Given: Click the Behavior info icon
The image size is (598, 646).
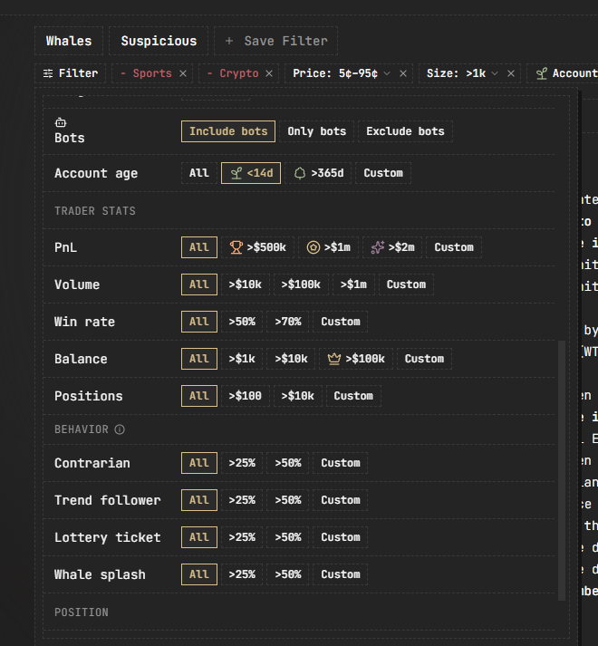Looking at the screenshot, I should click(x=120, y=429).
